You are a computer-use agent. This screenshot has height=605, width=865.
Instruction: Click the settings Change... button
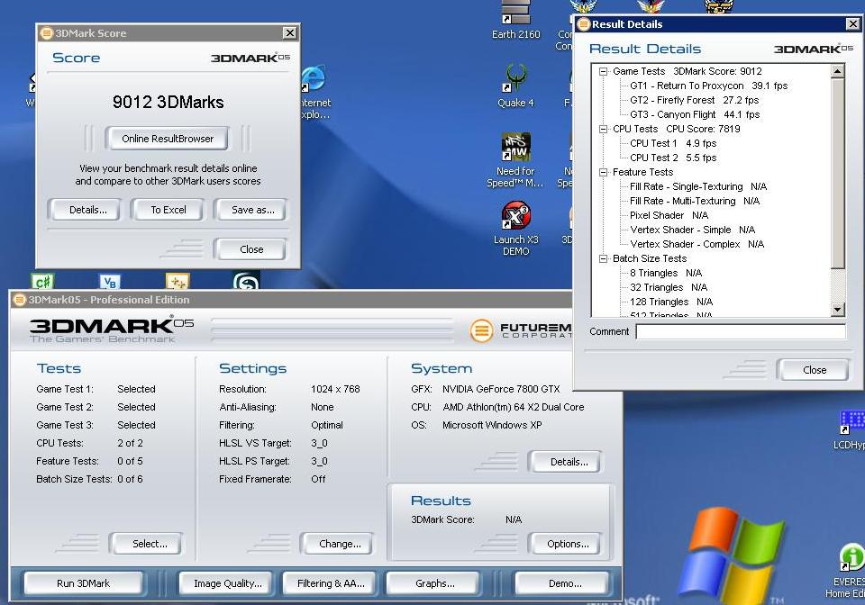tap(340, 544)
